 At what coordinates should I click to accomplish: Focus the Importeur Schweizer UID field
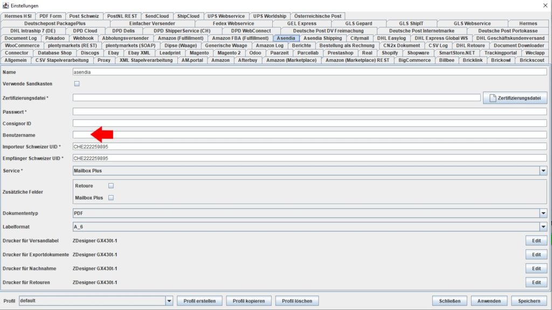(x=310, y=146)
